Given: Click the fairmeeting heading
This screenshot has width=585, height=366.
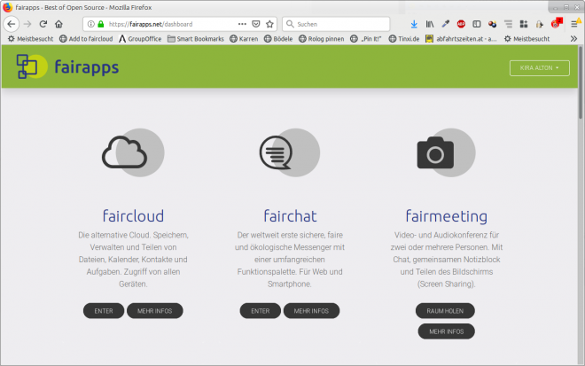Looking at the screenshot, I should click(446, 216).
